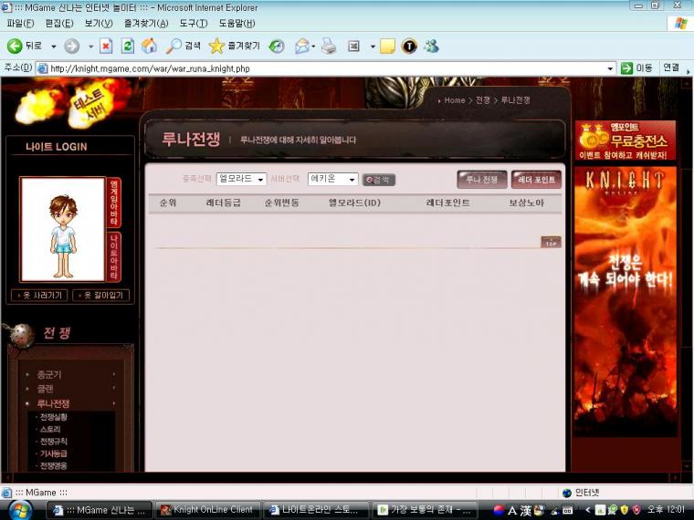Open 전쟁영웅 submenu link
This screenshot has height=520, width=694.
(x=54, y=465)
